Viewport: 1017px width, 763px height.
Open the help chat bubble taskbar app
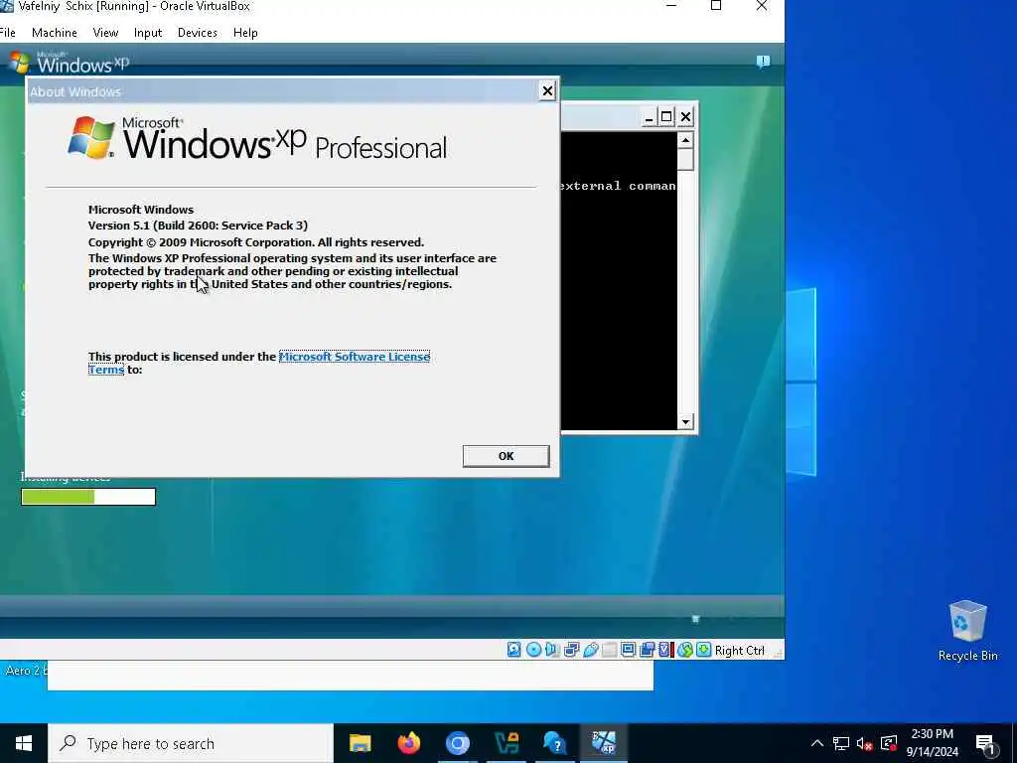click(554, 743)
